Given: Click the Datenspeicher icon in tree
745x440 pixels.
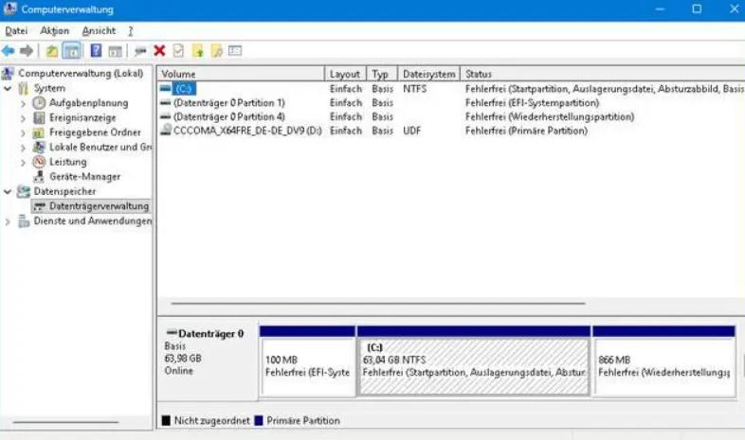Looking at the screenshot, I should tap(24, 191).
